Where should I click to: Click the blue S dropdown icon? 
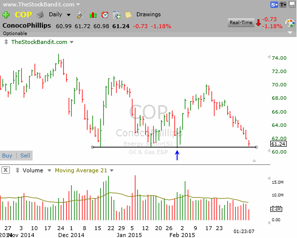click(274, 4)
